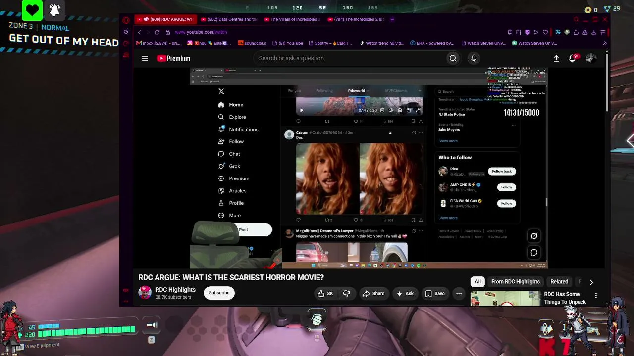Open the Easy setup panel icon
634x356 pixels.
click(603, 32)
